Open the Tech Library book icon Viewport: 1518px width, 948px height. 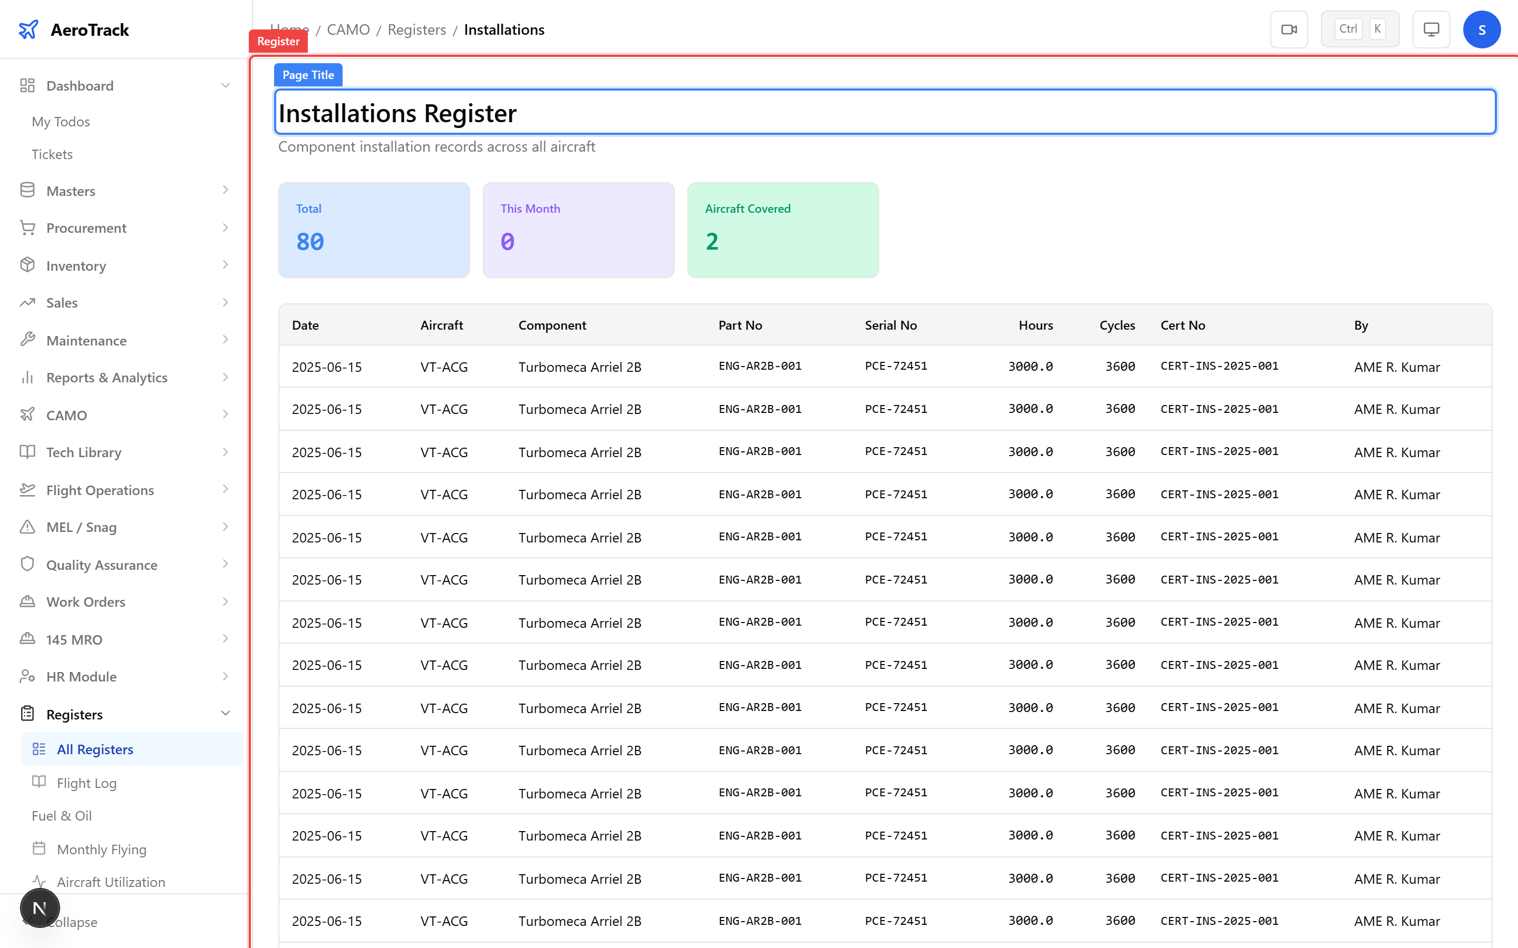point(27,452)
